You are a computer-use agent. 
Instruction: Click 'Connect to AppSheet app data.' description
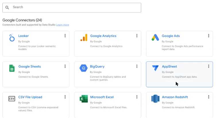pyautogui.click(x=180, y=77)
